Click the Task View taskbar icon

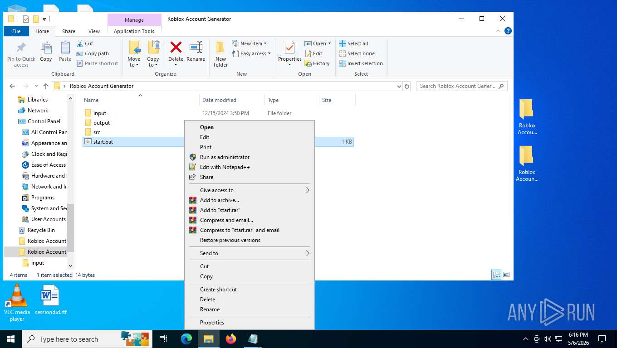coord(163,339)
